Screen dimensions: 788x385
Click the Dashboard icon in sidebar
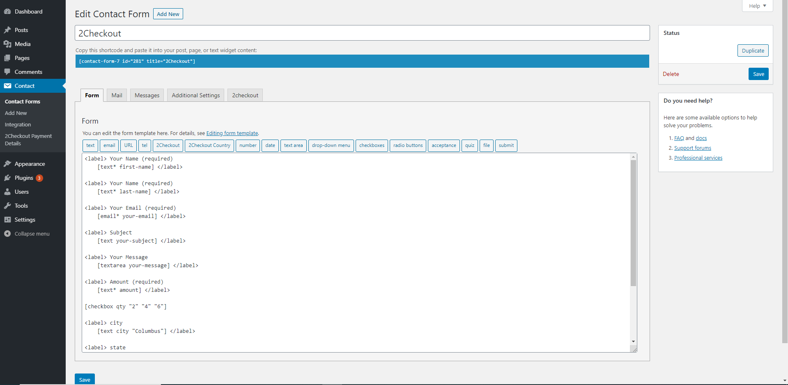(x=7, y=11)
